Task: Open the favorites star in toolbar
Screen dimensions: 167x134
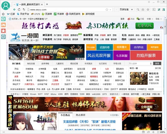Action: (148, 9)
